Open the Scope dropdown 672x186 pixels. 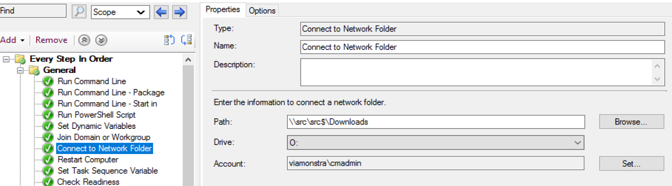pos(120,12)
